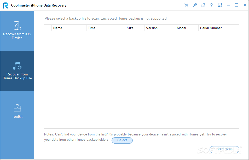Screen dimensions: 249x160
Task: Go to the home icon
Action: pos(203,5)
